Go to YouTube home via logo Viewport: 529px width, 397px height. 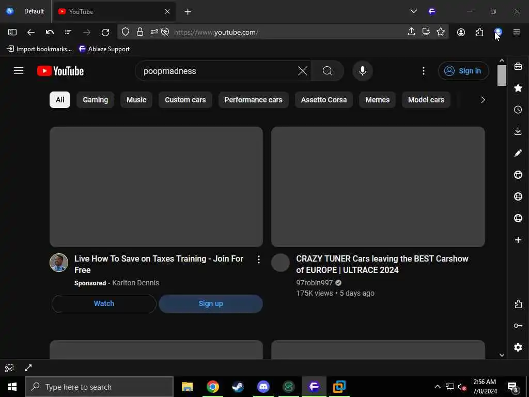coord(60,71)
